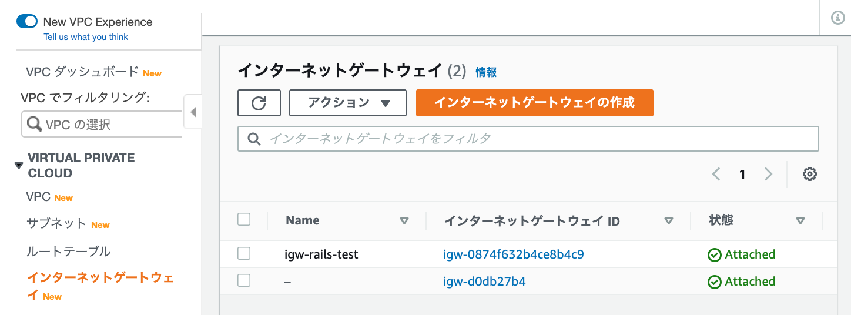Check the igw-rails-test row checkbox
This screenshot has height=315, width=851.
pos(244,254)
